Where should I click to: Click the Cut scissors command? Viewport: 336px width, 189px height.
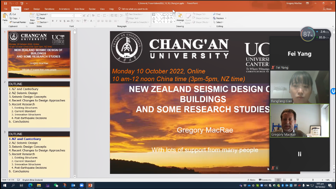13,14
